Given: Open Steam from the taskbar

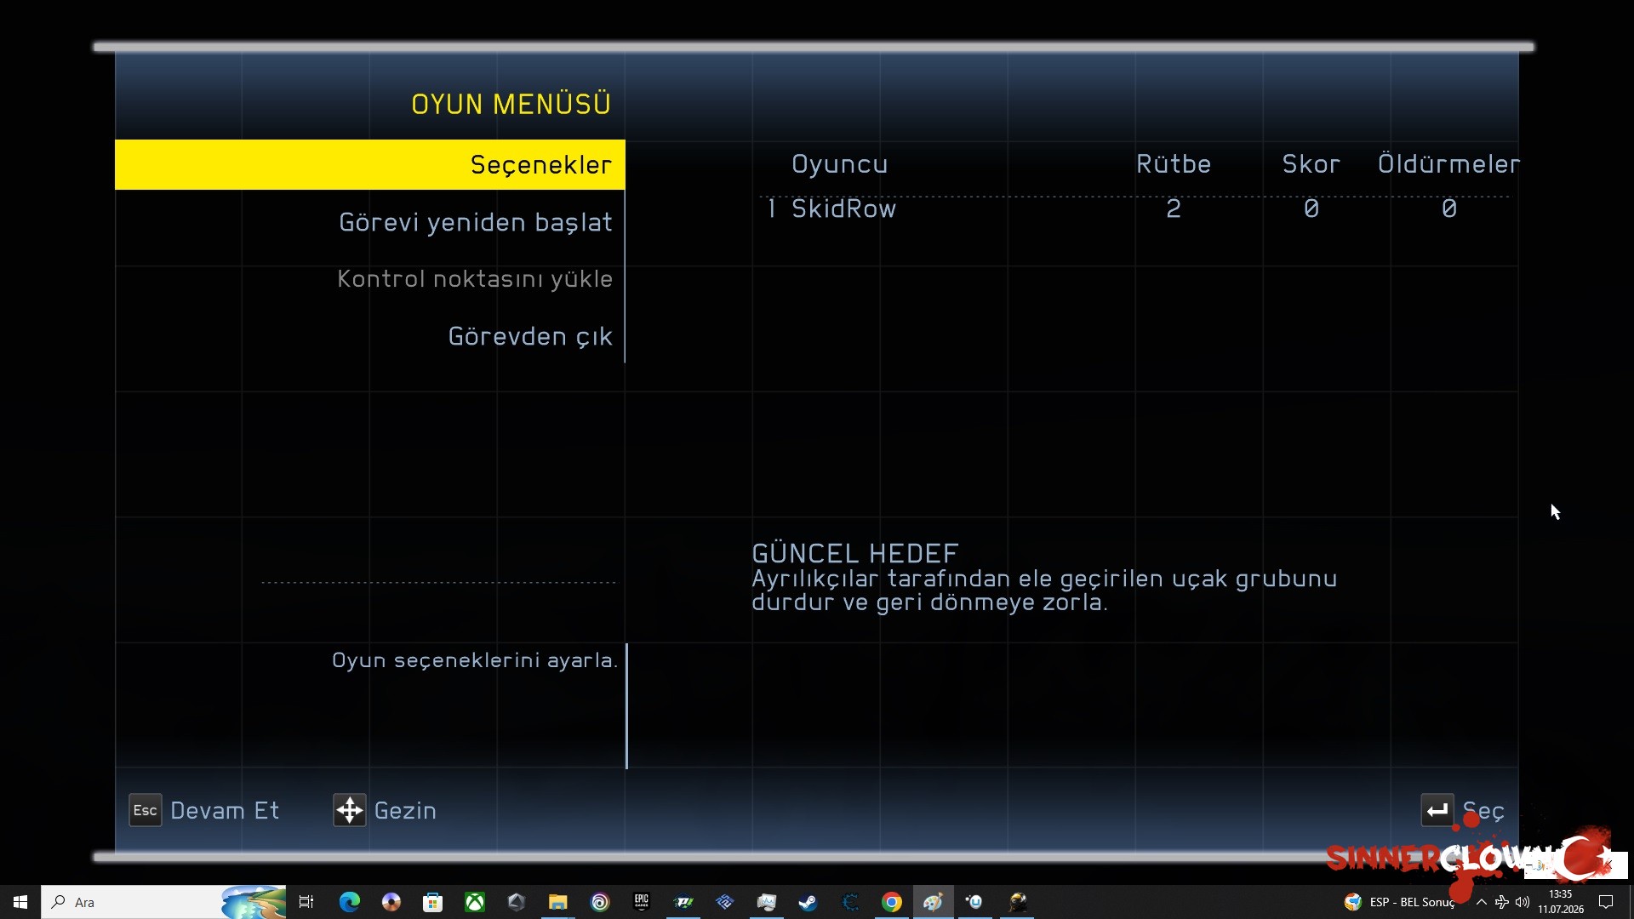Looking at the screenshot, I should tap(808, 902).
